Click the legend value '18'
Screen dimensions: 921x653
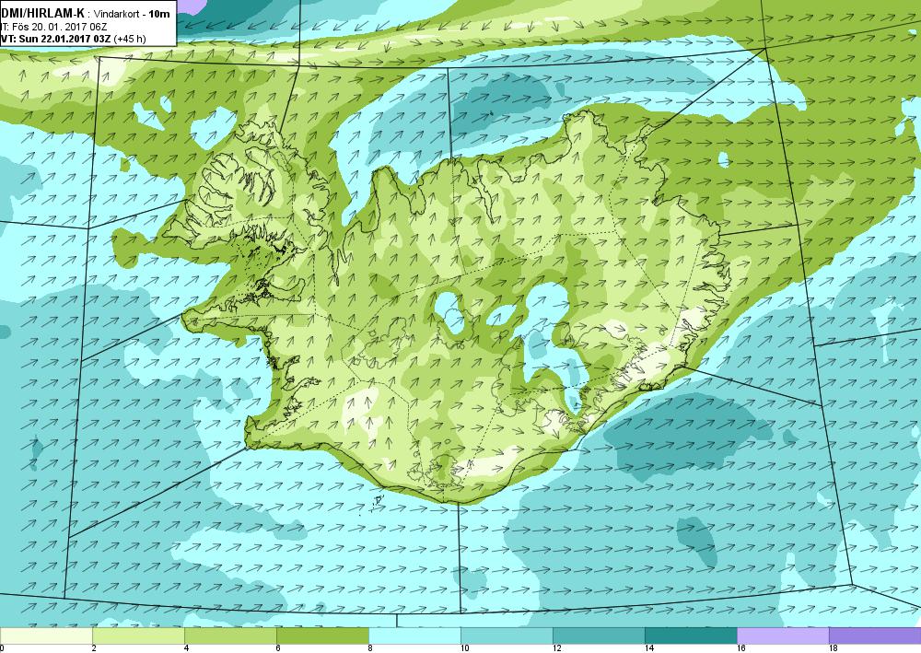(833, 648)
